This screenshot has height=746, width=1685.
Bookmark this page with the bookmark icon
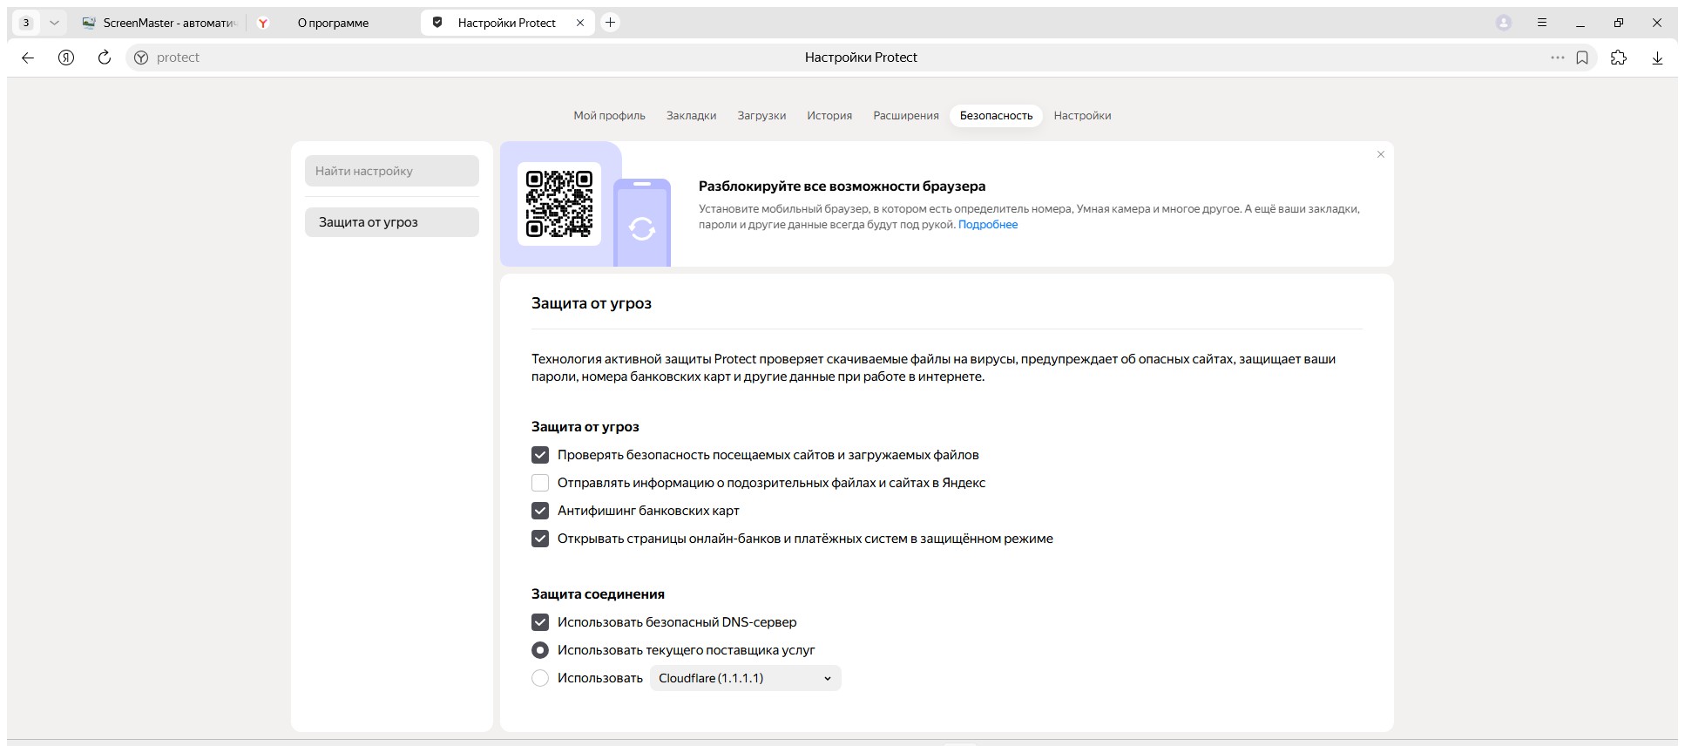coord(1582,58)
